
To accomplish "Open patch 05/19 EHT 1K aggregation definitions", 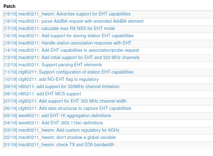I will pyautogui.click(x=57, y=116).
